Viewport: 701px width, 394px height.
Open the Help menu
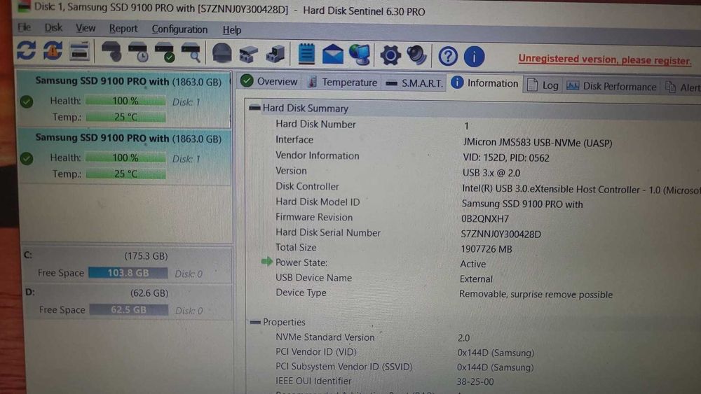pos(231,30)
